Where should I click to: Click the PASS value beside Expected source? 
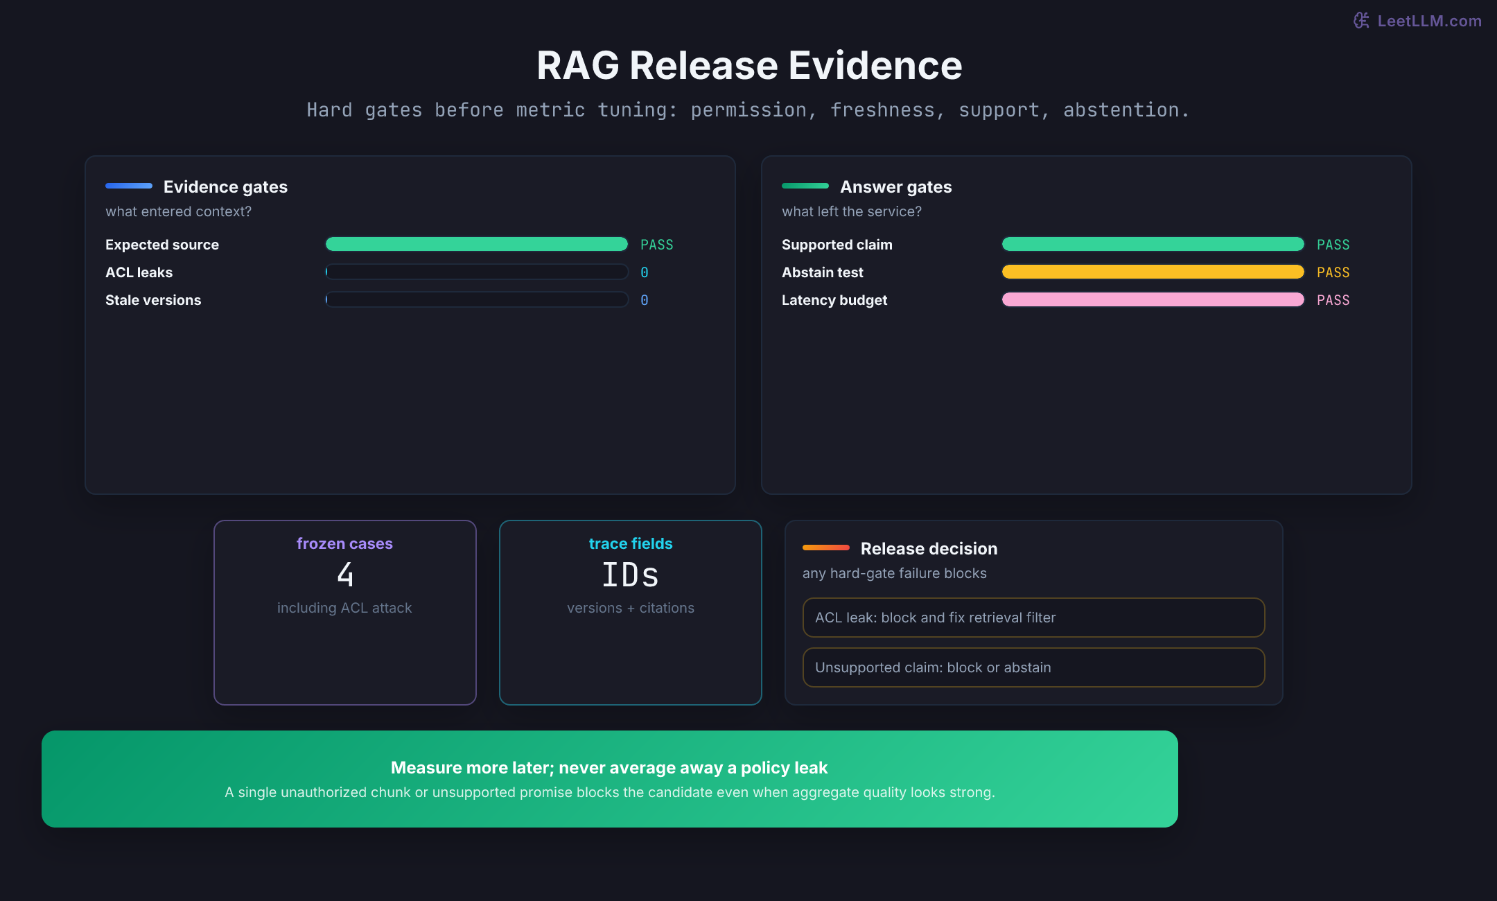click(x=657, y=245)
